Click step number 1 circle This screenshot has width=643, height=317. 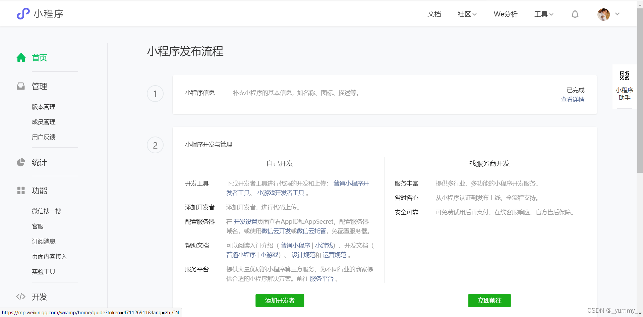155,94
